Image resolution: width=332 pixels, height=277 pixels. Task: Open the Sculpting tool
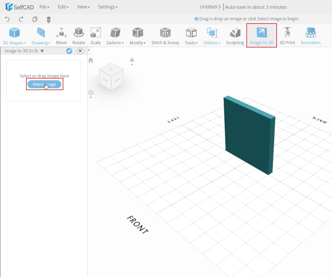235,36
